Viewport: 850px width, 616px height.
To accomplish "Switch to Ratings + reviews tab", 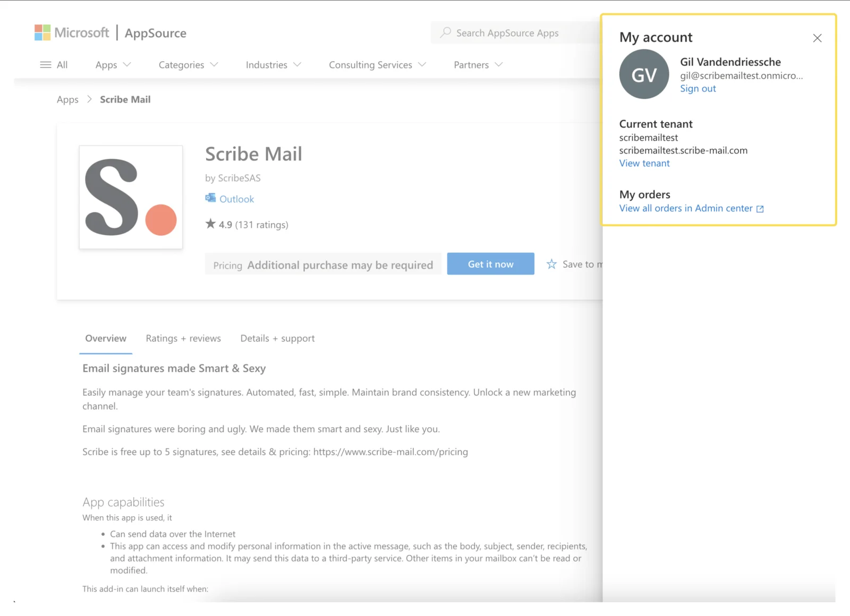I will [183, 338].
